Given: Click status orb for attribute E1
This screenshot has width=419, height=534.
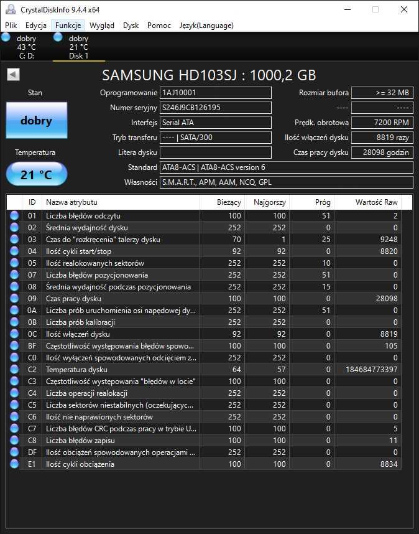Looking at the screenshot, I should point(14,464).
